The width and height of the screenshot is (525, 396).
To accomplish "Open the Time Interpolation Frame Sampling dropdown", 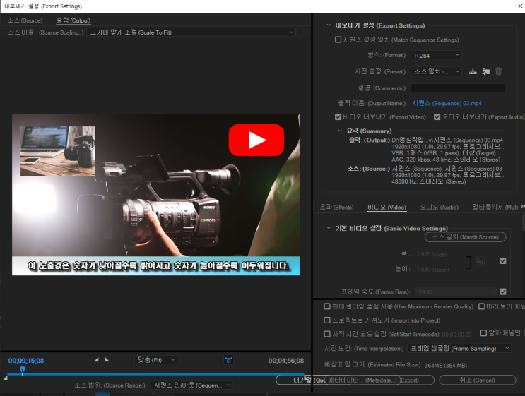I will [x=459, y=349].
